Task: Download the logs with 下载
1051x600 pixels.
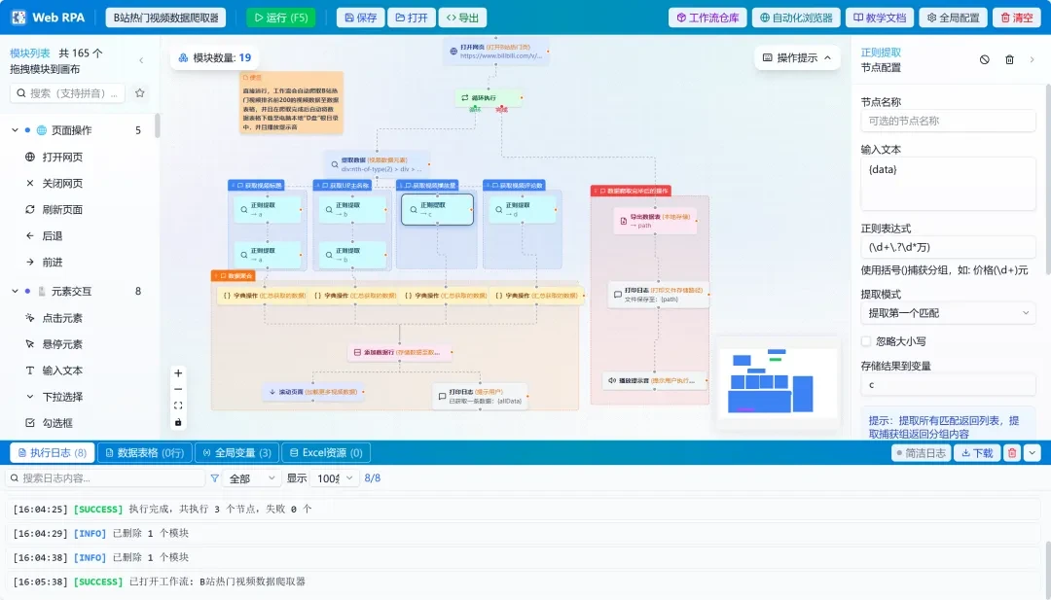Action: pyautogui.click(x=977, y=453)
